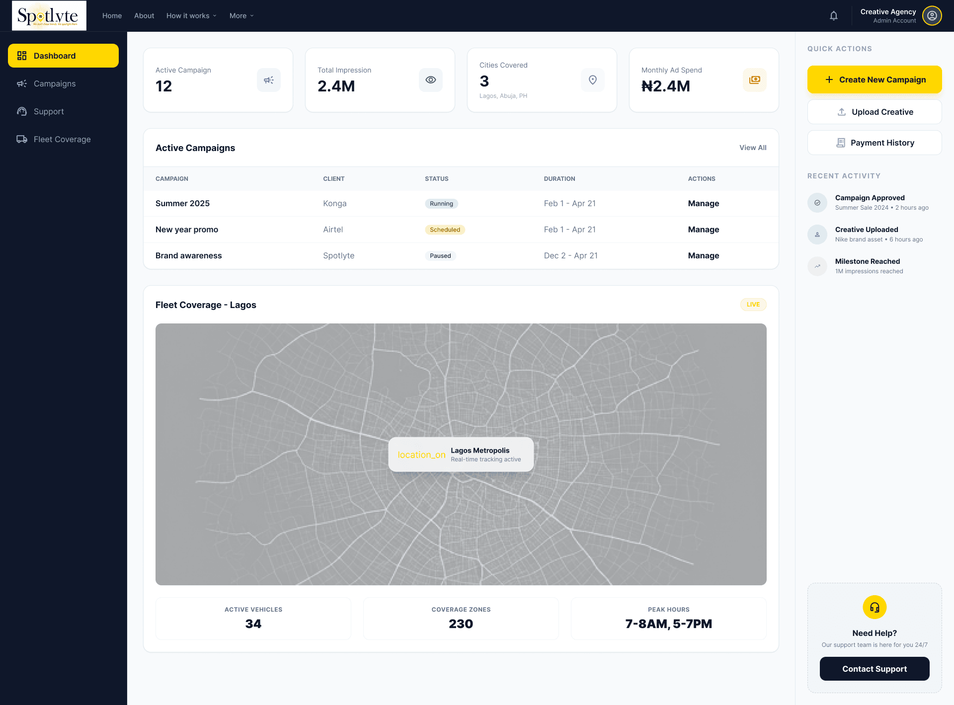This screenshot has height=705, width=954.
Task: Click the Contact Support button
Action: (874, 669)
